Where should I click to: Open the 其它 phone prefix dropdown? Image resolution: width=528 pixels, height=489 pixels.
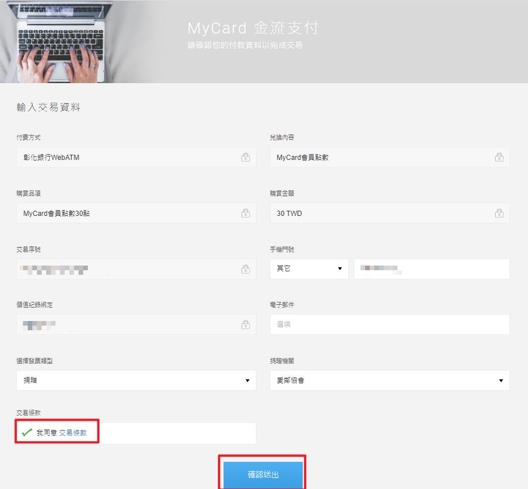coord(309,269)
